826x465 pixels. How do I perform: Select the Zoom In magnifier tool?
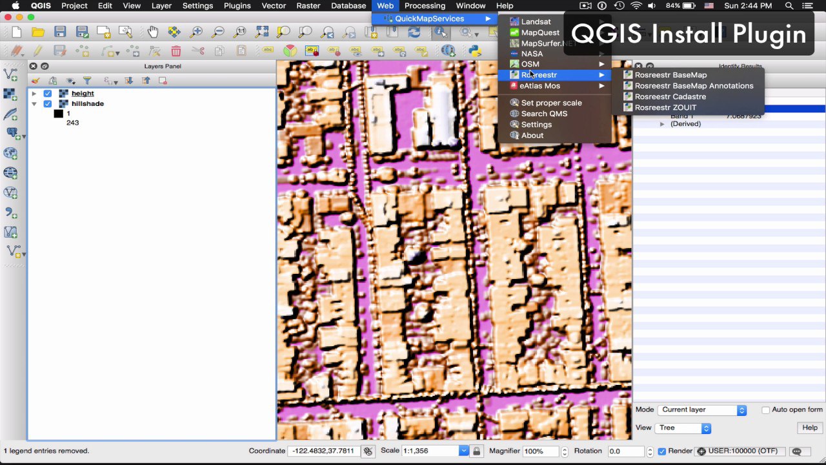coord(196,32)
